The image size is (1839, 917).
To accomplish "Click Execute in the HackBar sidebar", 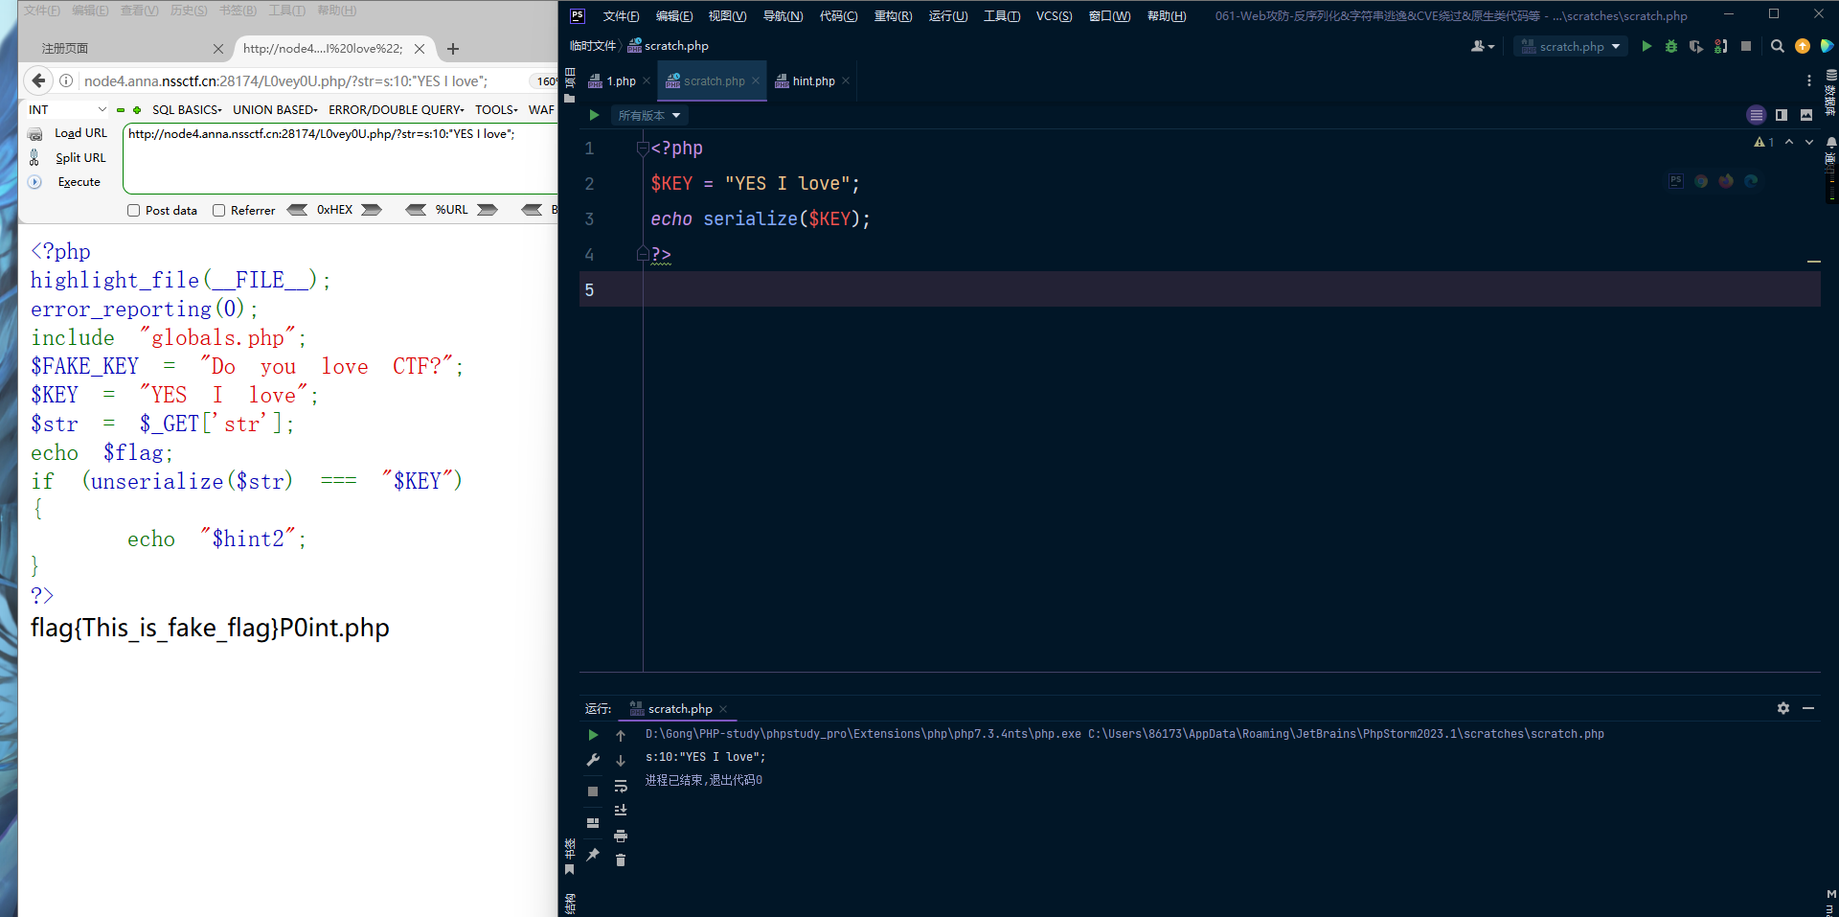I will click(79, 182).
